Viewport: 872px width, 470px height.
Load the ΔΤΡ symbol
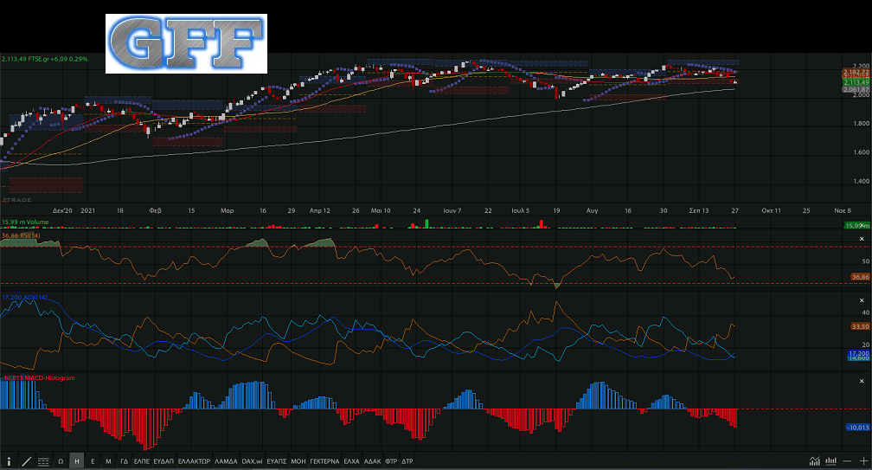(x=407, y=461)
